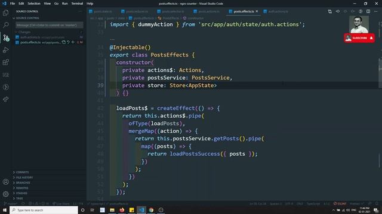The width and height of the screenshot is (382, 214).
Task: Click the ESLint status bar item
Action: pos(340,203)
